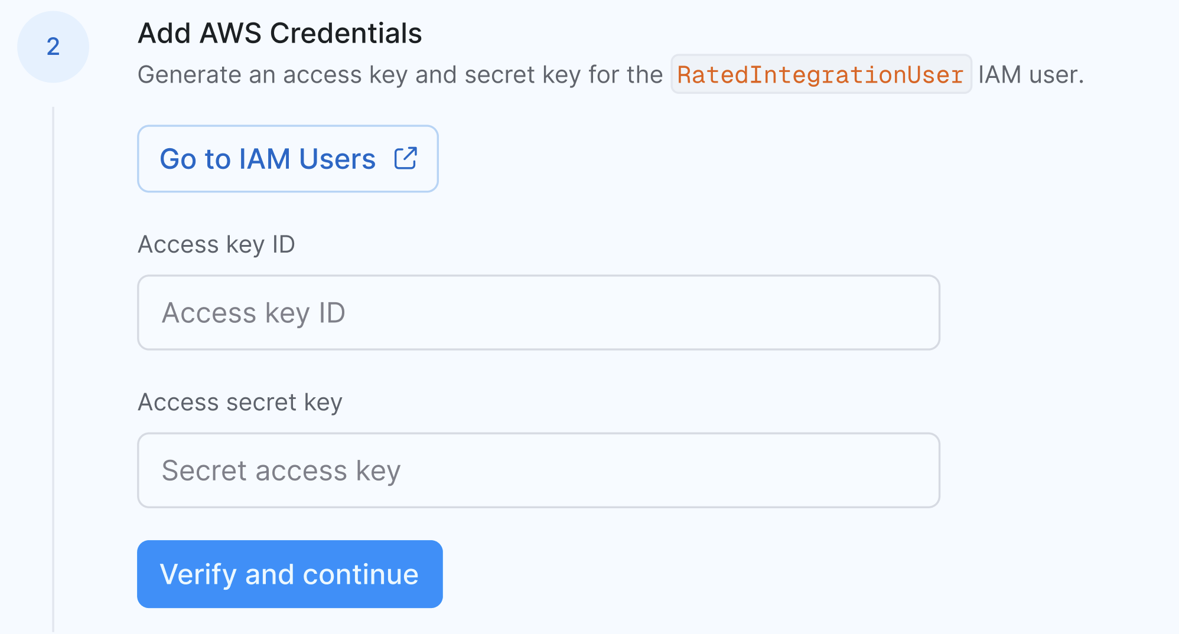This screenshot has width=1179, height=634.
Task: Click the Access secret key field label
Action: [x=240, y=402]
